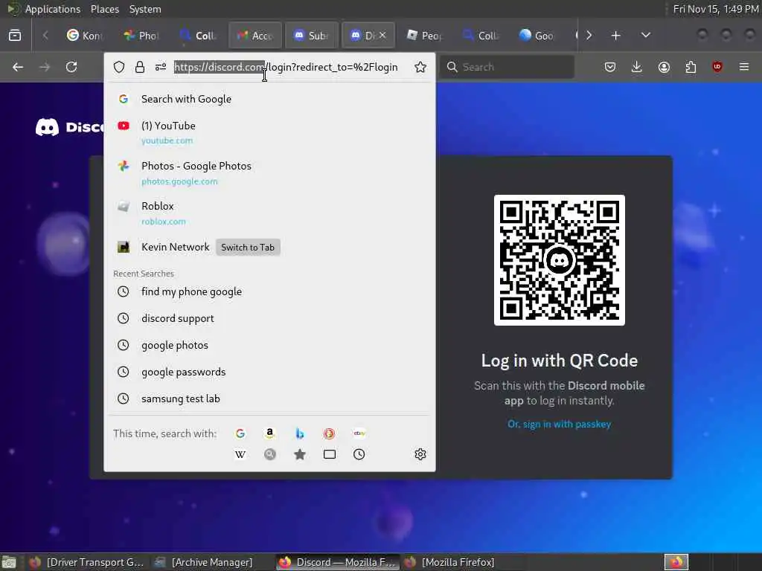762x571 pixels.
Task: Select the '(1) YouTube' suggestion
Action: [269, 132]
